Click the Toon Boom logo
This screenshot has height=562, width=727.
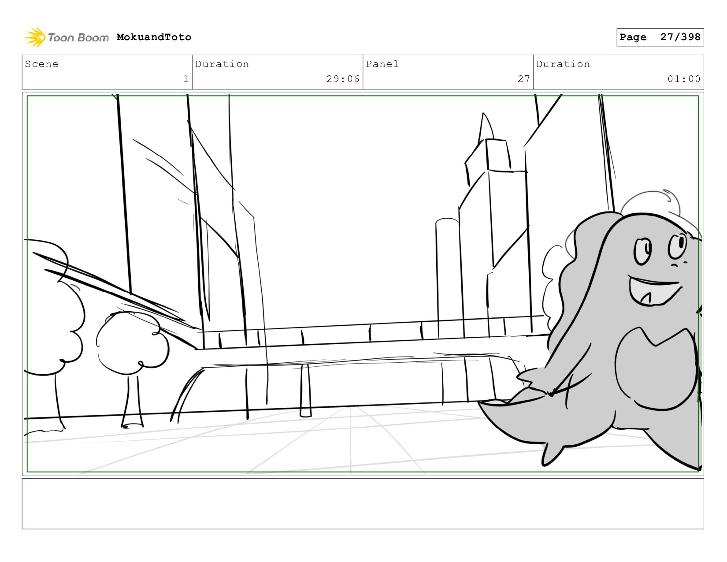click(66, 37)
